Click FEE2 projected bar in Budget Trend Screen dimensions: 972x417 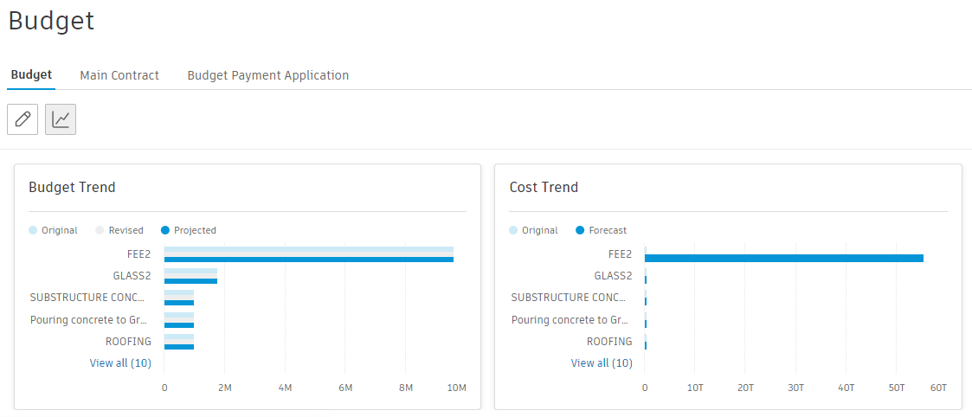point(309,259)
